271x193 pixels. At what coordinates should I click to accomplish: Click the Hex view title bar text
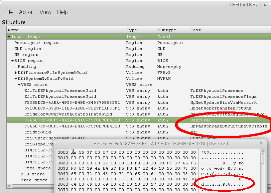[161, 143]
